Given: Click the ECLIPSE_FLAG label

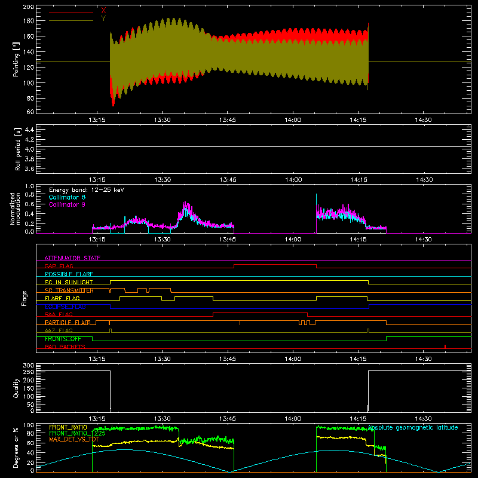Looking at the screenshot, I should pyautogui.click(x=65, y=307).
